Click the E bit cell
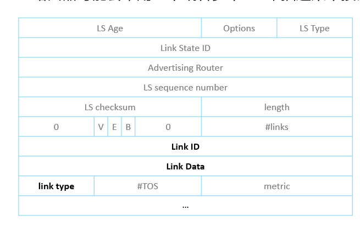This screenshot has width=360, height=244. tap(114, 127)
